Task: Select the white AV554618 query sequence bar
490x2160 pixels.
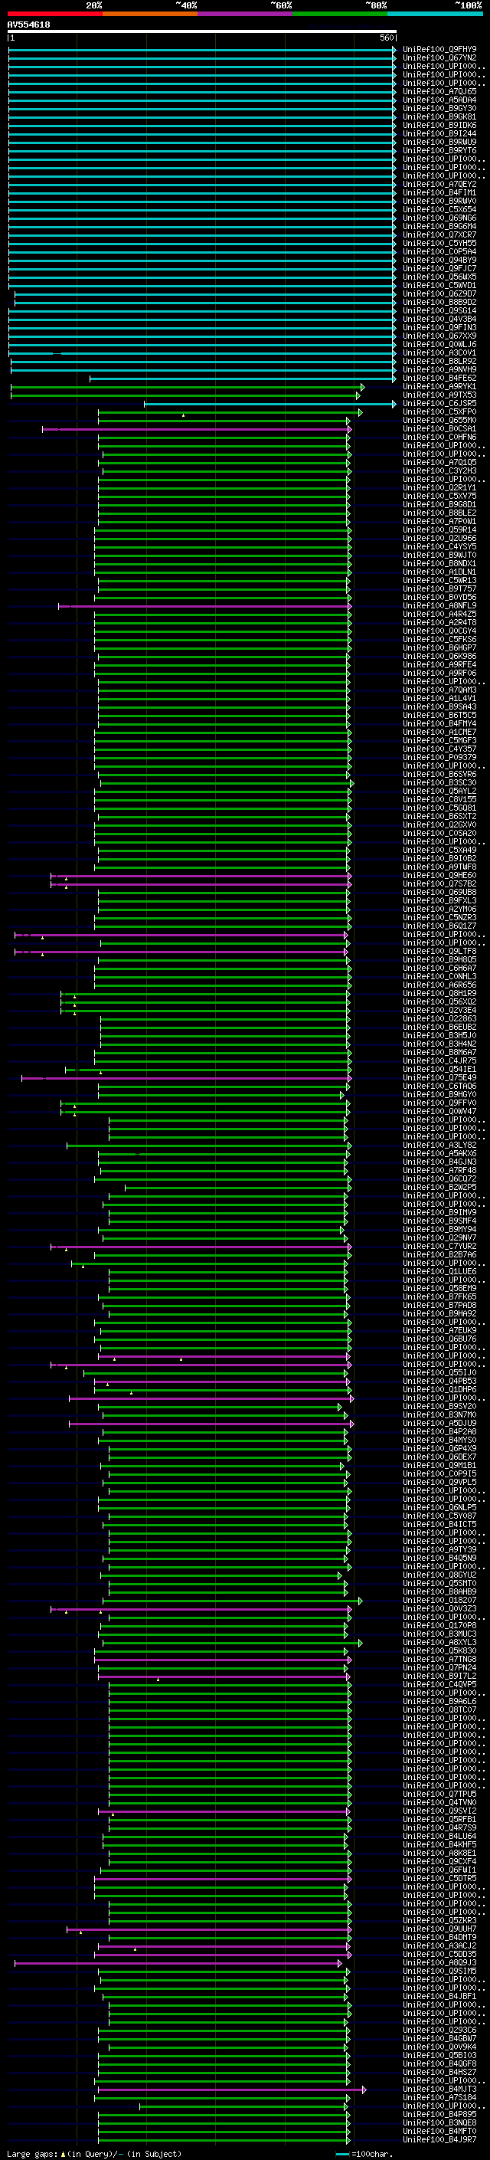Action: (202, 31)
